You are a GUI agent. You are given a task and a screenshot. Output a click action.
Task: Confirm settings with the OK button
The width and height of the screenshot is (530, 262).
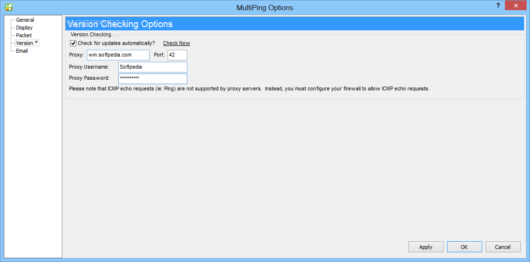coord(464,247)
